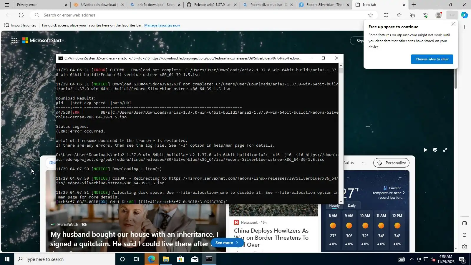Open the MarketWatch quitclaim article
Viewport: 471px width, 265px height.
[134, 239]
